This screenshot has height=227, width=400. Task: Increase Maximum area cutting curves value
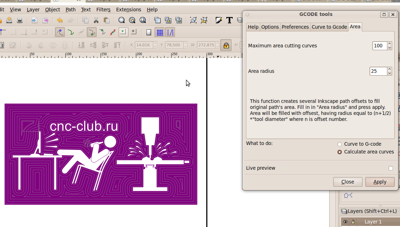389,44
